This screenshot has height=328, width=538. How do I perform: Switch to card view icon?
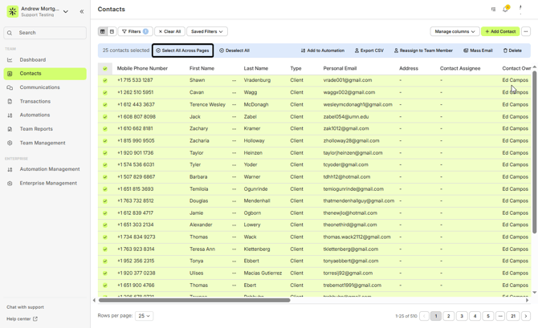[x=112, y=31]
